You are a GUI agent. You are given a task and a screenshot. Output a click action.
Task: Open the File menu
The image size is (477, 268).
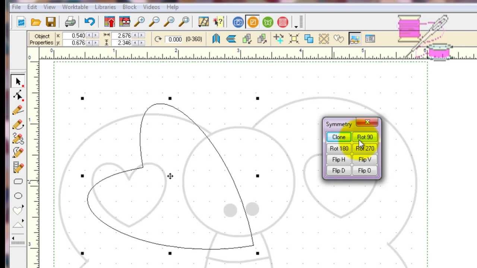(16, 7)
